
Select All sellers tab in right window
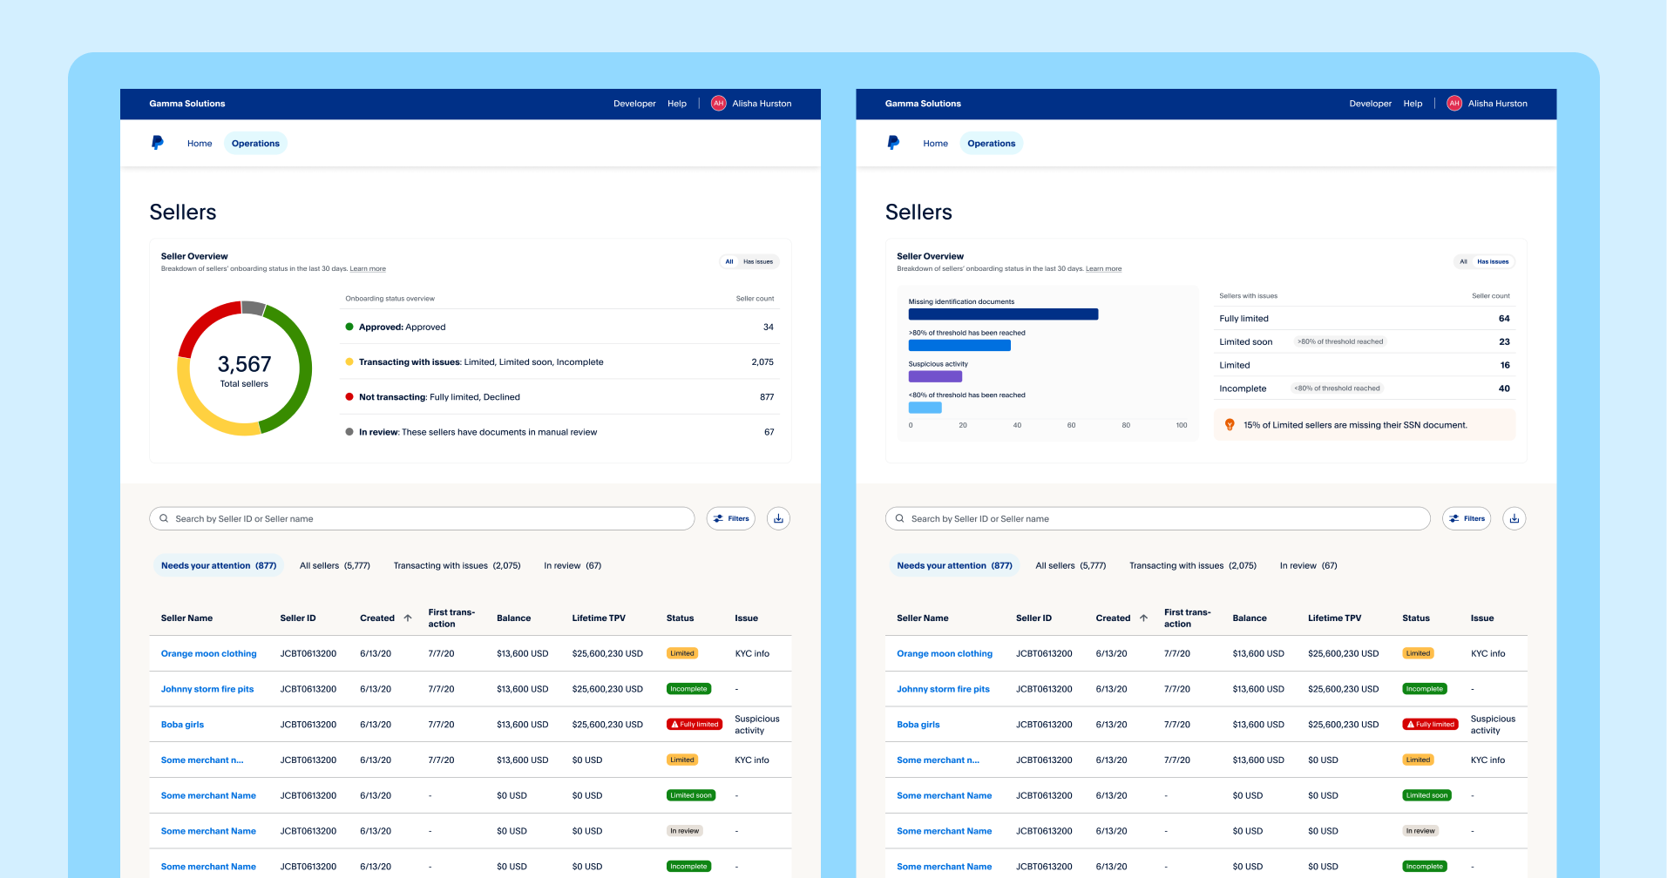pyautogui.click(x=1071, y=565)
